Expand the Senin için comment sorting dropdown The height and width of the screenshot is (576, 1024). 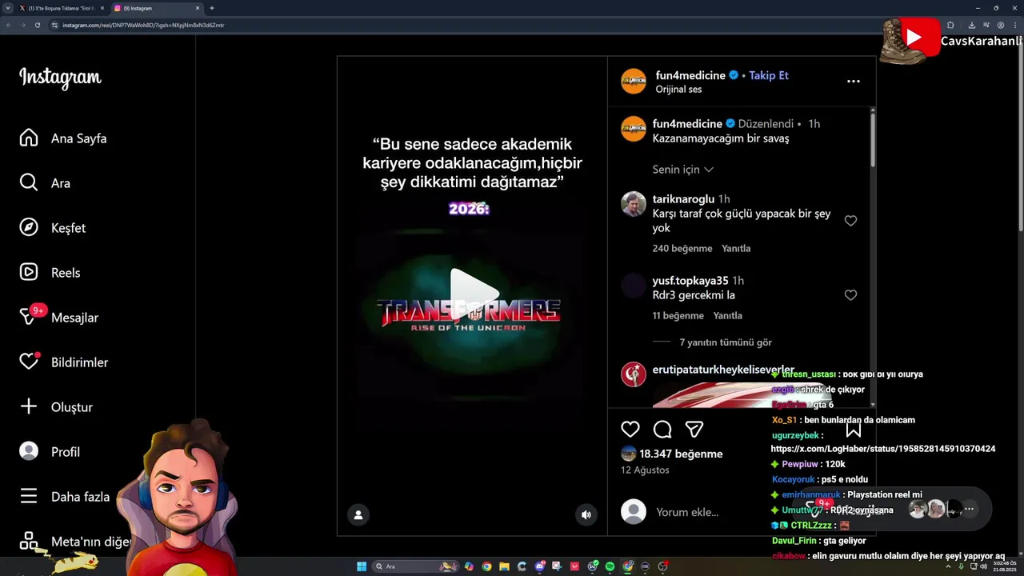682,170
